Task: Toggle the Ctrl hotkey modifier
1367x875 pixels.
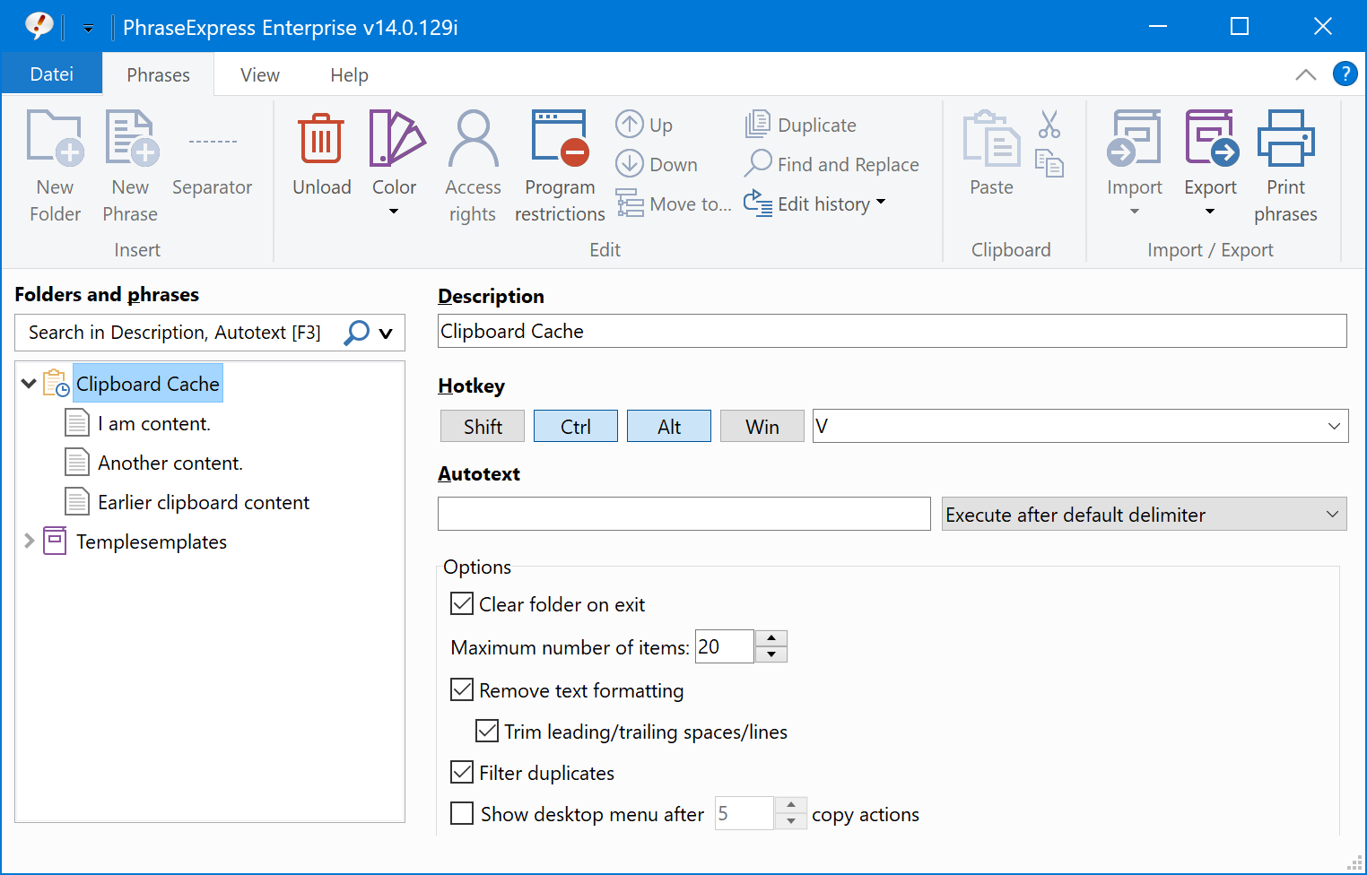Action: click(x=576, y=426)
